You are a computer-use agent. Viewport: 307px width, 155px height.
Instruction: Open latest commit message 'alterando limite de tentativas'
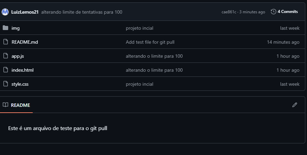[x=82, y=12]
